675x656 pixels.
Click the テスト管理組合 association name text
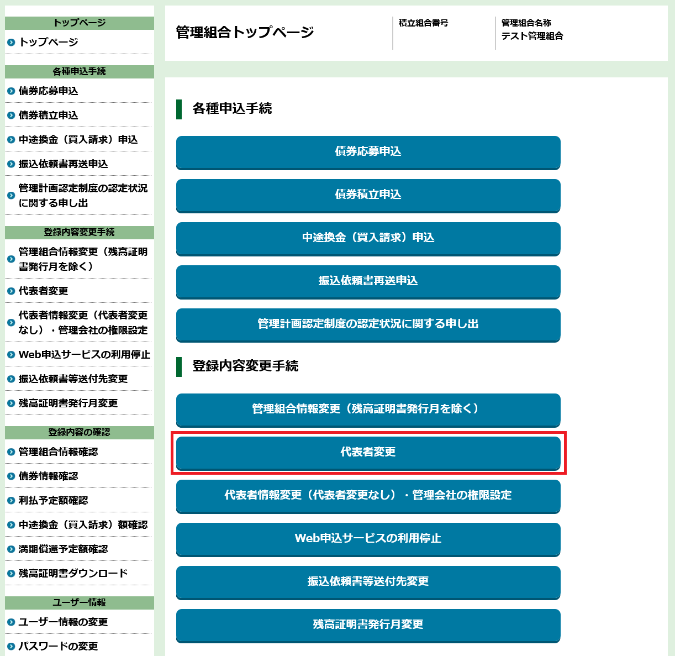click(x=532, y=36)
